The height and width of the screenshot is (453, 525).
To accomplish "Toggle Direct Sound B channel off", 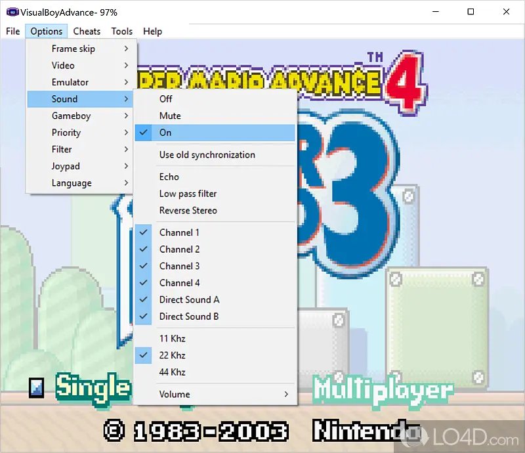I will (189, 316).
